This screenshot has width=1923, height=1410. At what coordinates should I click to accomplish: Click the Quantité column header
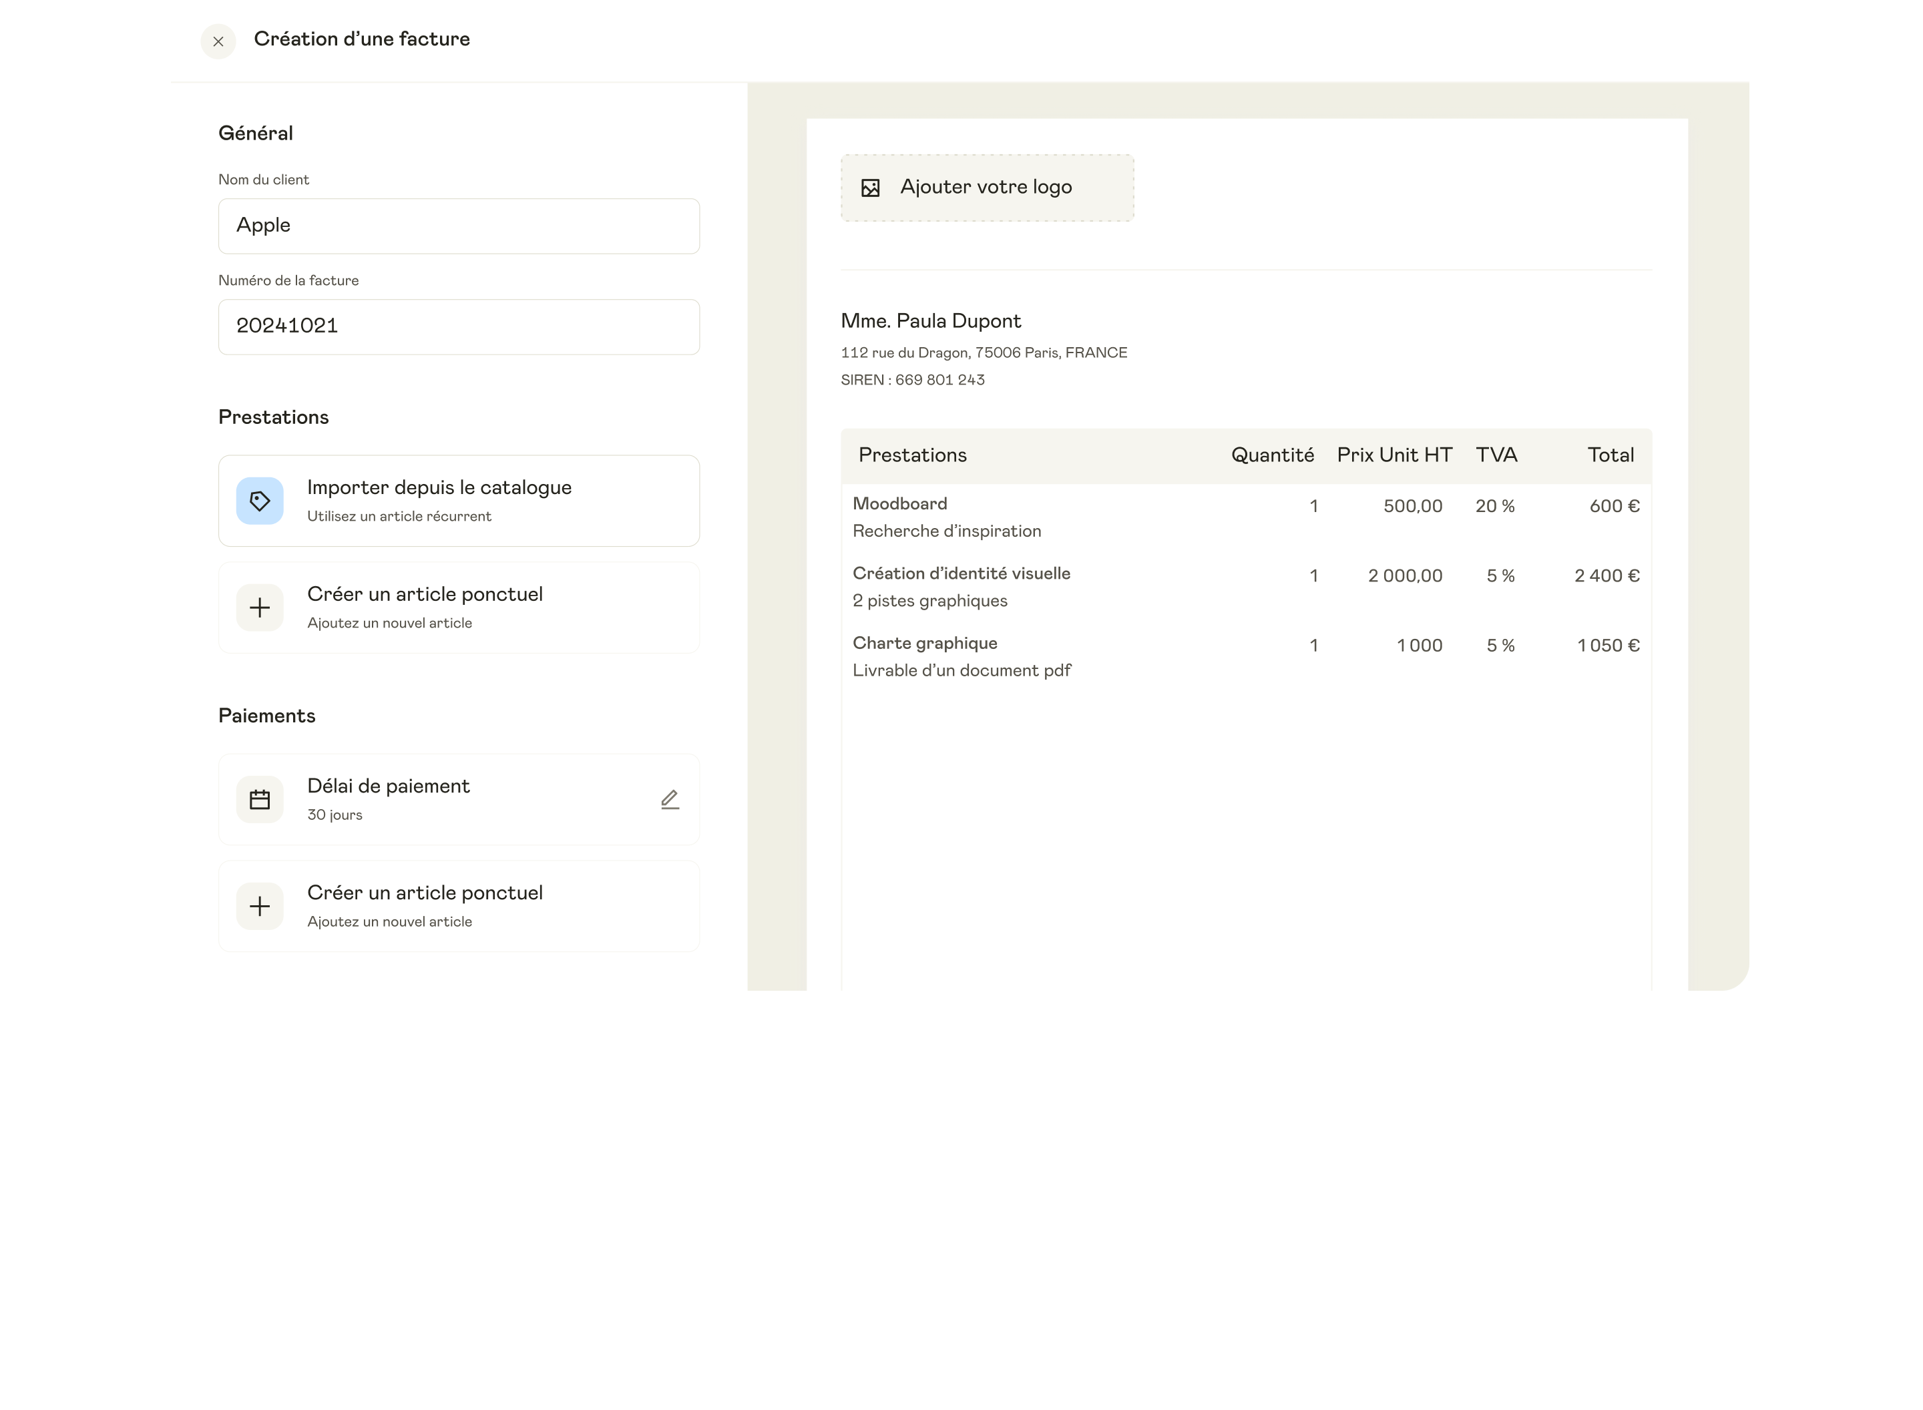(1272, 456)
